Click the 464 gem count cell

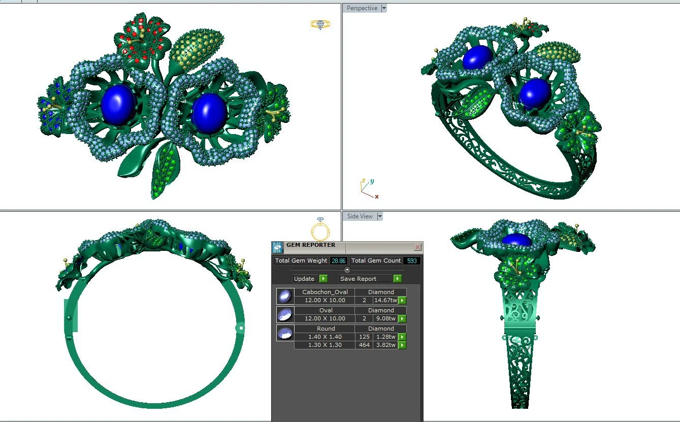coord(364,345)
